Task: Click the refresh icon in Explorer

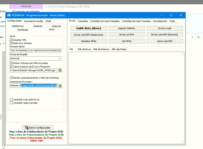Action: (198, 37)
